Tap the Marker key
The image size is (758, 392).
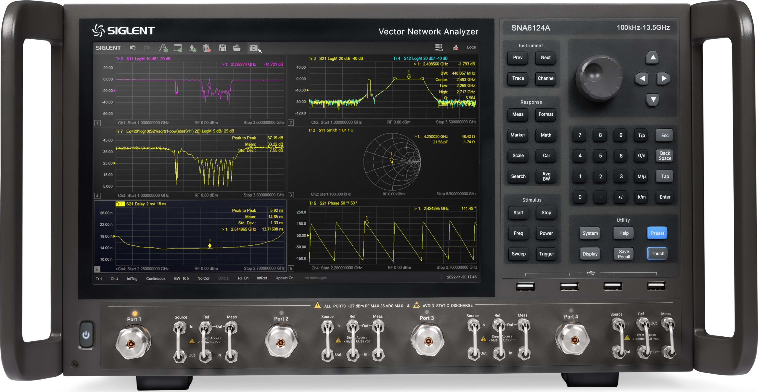click(x=518, y=135)
